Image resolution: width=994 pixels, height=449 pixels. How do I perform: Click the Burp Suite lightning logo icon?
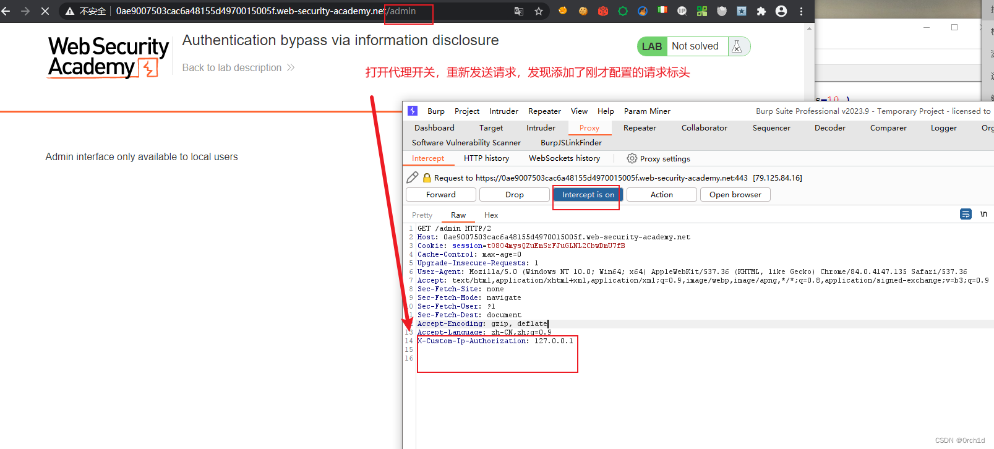(413, 111)
